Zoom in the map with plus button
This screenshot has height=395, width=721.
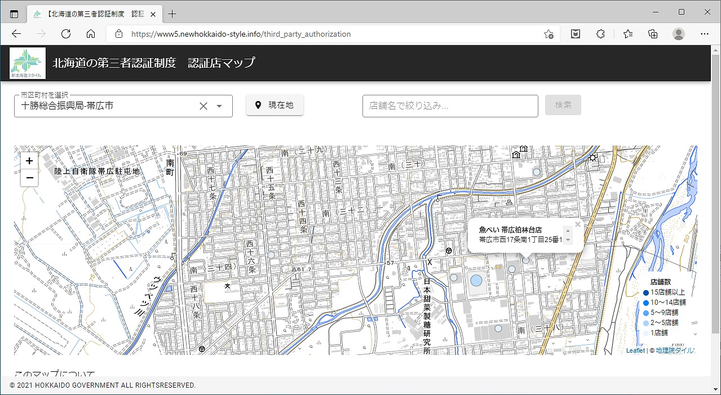29,161
